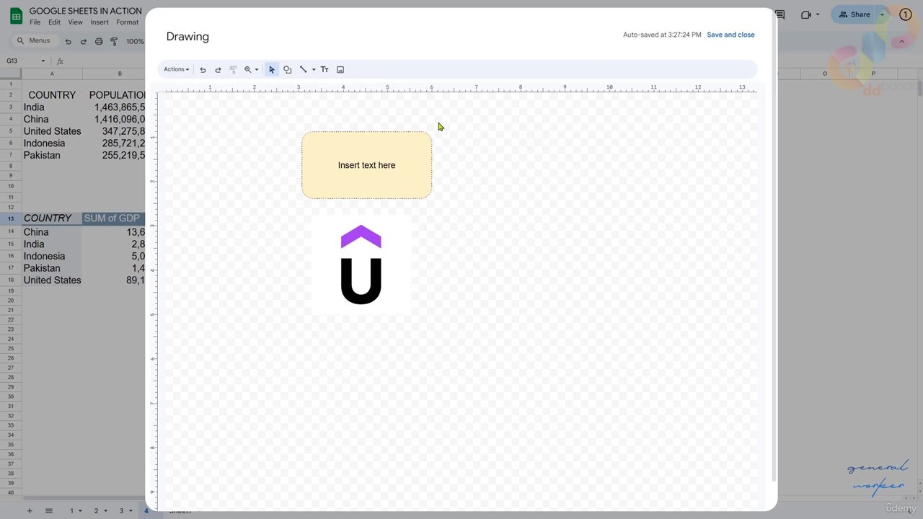Select row 13 header in the spreadsheet
The image size is (923, 519).
(x=11, y=218)
